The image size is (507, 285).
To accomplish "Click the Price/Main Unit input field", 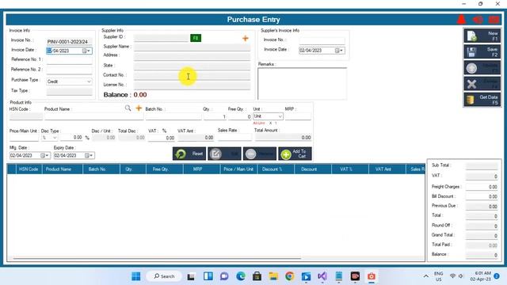I will point(24,138).
